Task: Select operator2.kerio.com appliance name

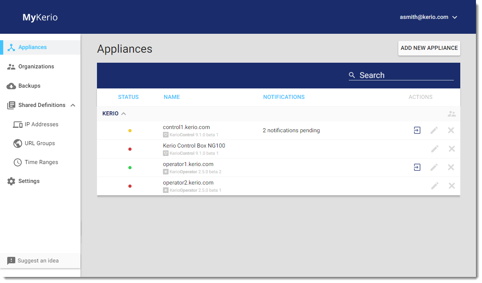Action: [188, 183]
